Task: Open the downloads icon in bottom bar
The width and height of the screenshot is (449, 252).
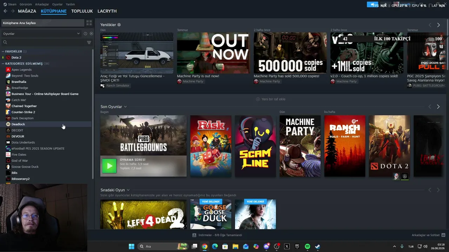Action: click(194, 235)
